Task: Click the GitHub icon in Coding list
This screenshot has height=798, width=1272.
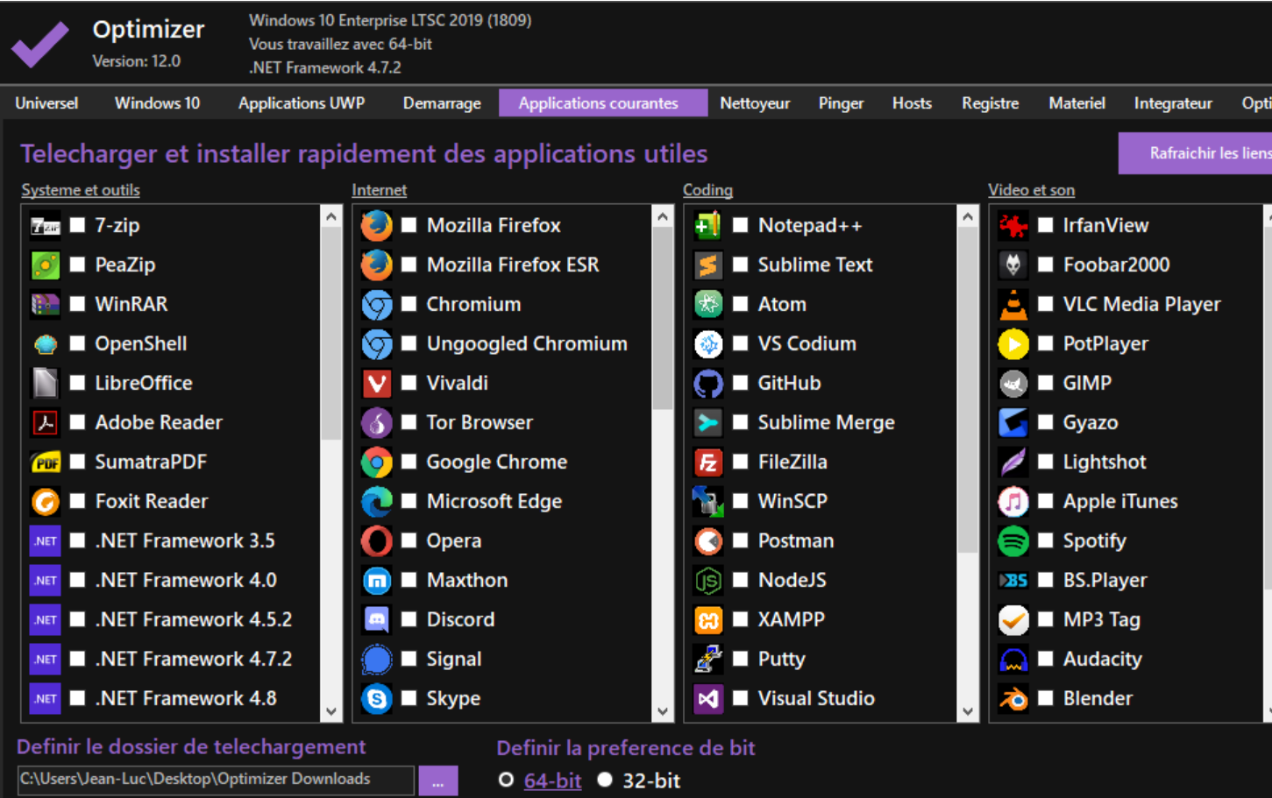Action: point(708,383)
